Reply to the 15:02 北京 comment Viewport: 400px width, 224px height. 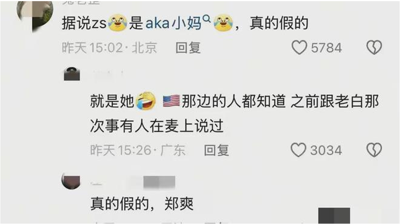click(x=188, y=48)
